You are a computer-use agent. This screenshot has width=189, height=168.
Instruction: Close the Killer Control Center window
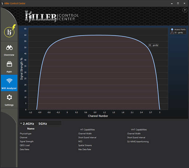click(x=184, y=3)
